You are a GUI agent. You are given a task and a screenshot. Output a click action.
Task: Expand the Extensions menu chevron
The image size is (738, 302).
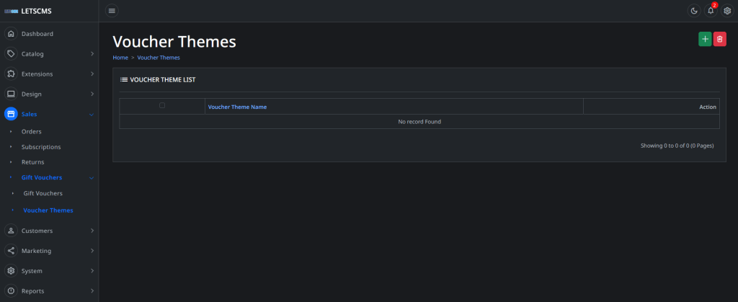pos(92,74)
